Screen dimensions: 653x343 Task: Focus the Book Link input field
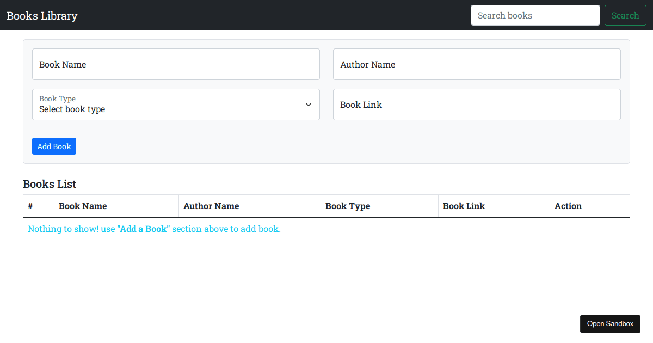[x=476, y=105]
